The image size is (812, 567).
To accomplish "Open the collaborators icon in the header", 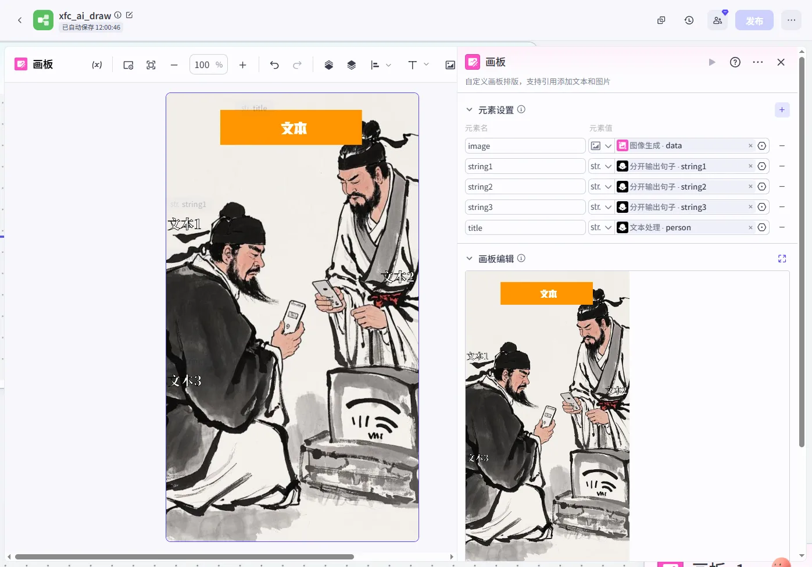I will 718,20.
